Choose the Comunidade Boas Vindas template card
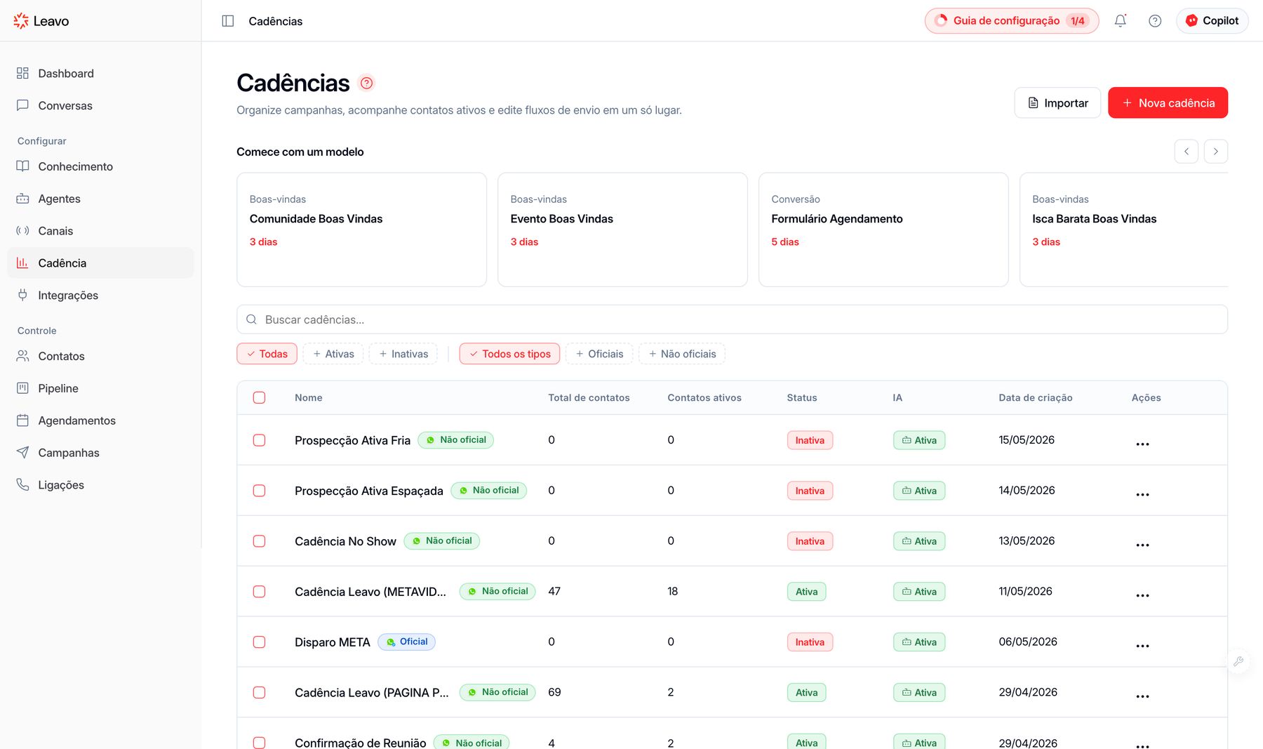 [x=361, y=230]
